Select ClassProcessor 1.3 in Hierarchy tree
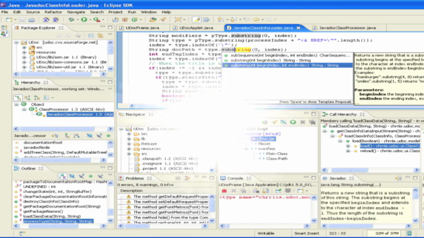 (x=72, y=109)
